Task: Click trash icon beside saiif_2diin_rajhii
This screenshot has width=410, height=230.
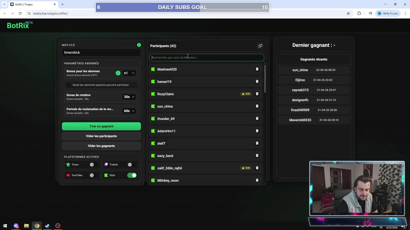Action: [257, 168]
